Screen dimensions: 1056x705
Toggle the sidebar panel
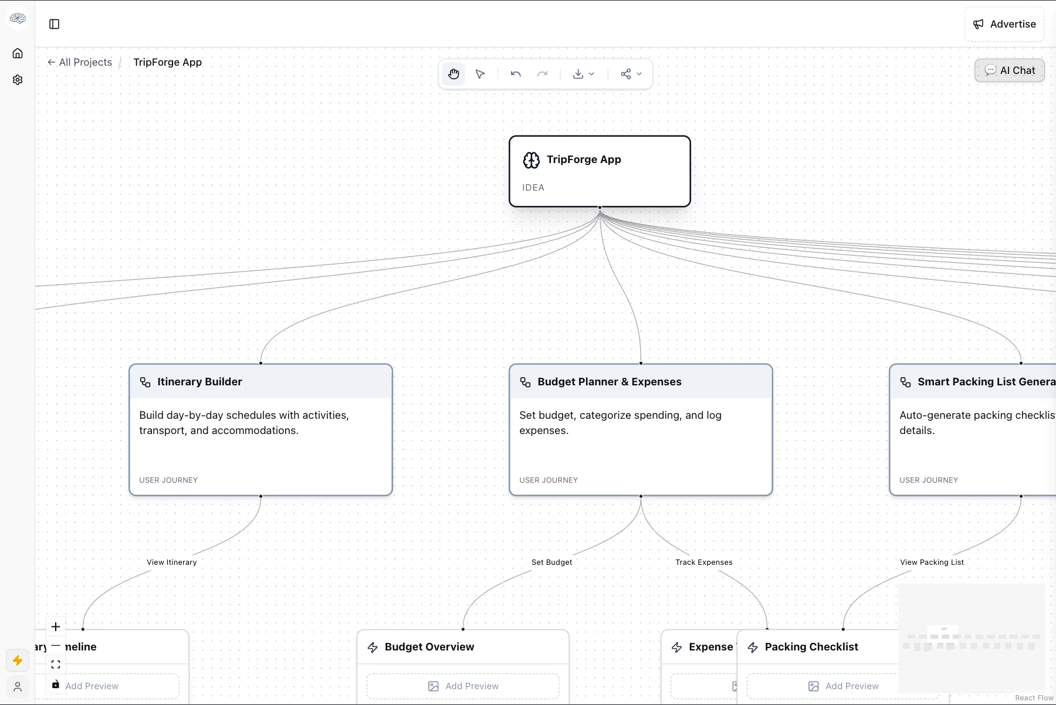55,24
